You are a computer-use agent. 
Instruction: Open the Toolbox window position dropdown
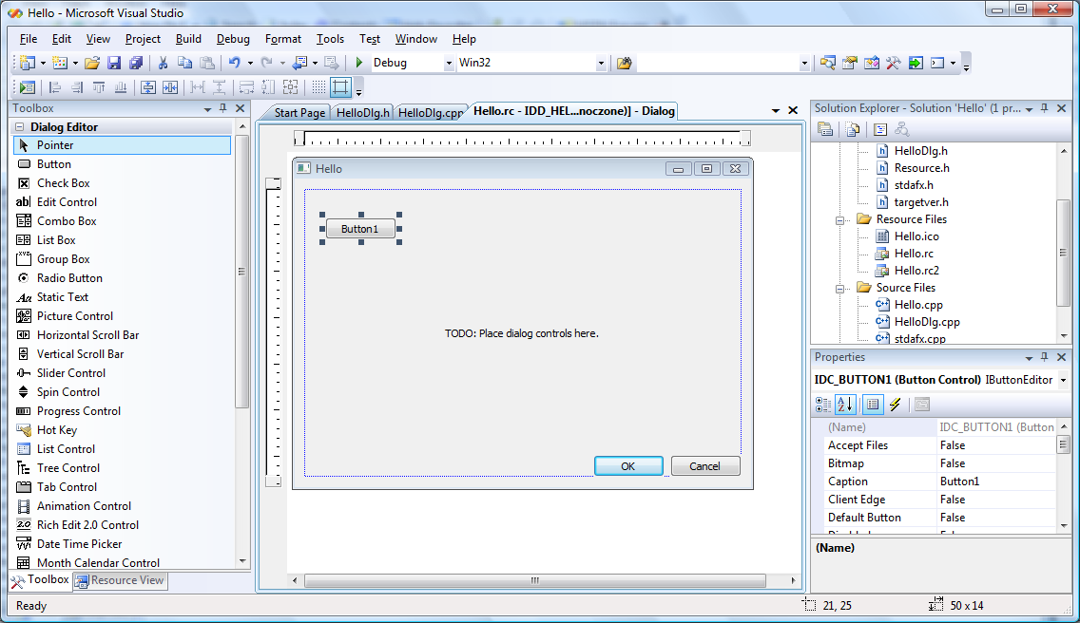pyautogui.click(x=207, y=109)
